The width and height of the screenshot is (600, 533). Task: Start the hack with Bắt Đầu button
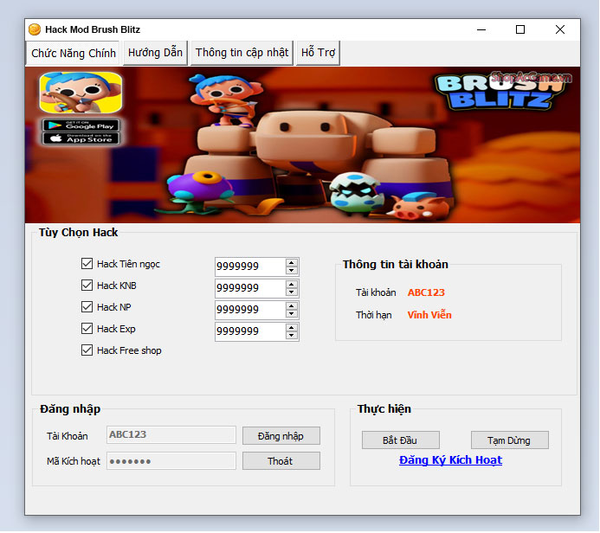pyautogui.click(x=401, y=440)
